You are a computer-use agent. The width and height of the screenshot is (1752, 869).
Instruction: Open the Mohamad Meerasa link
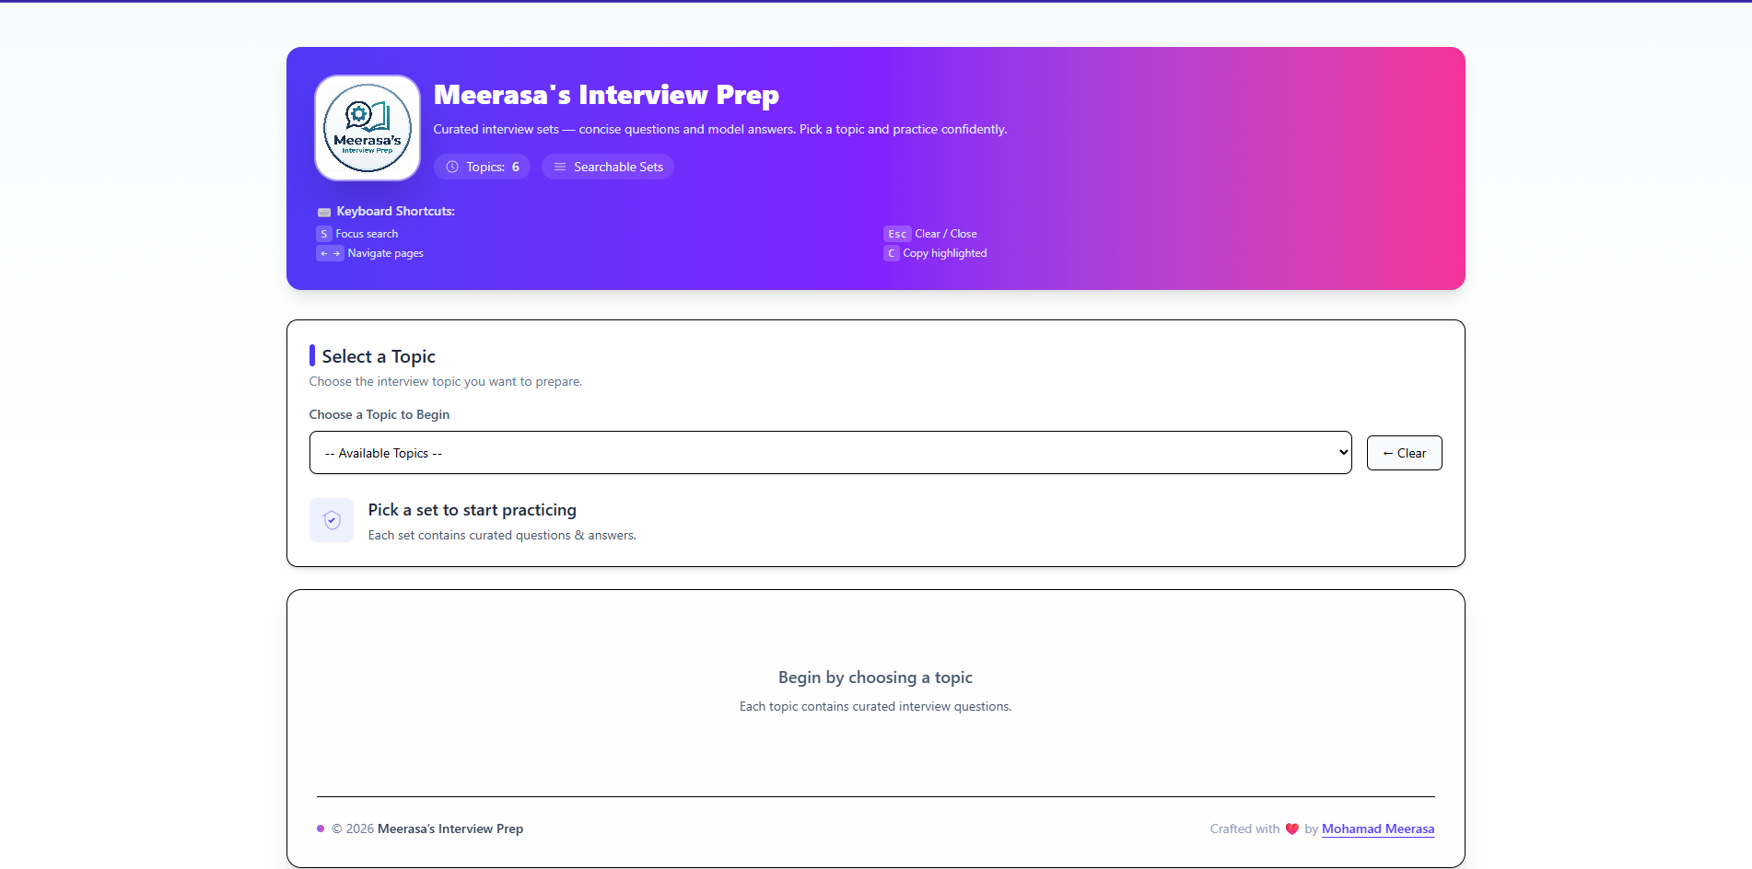click(1378, 828)
